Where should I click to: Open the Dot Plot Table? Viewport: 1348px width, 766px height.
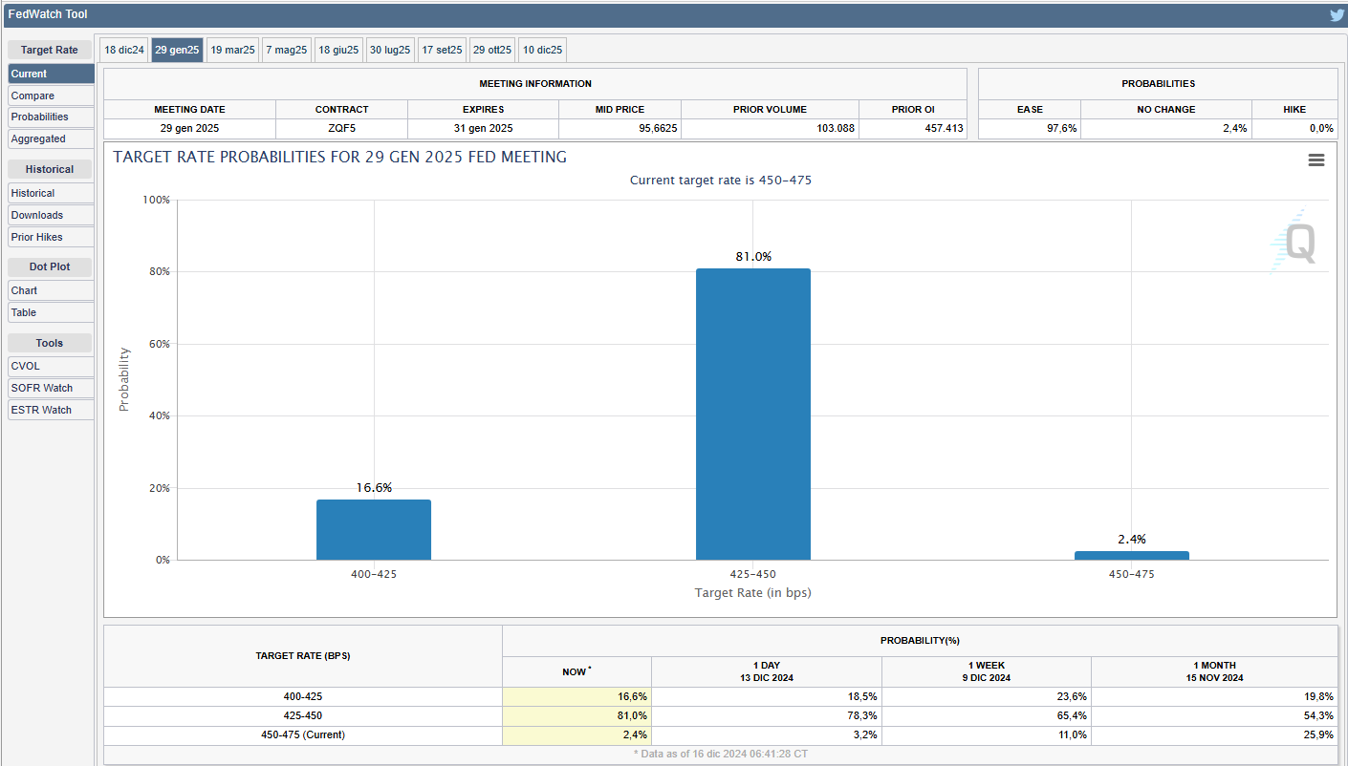point(51,312)
